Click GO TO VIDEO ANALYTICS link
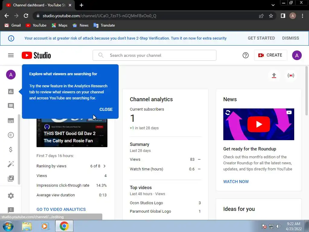This screenshot has width=309, height=232. [61, 209]
